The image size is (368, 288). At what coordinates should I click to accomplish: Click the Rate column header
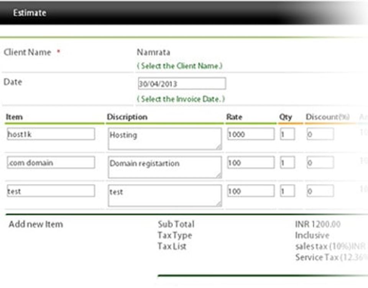[x=234, y=117]
